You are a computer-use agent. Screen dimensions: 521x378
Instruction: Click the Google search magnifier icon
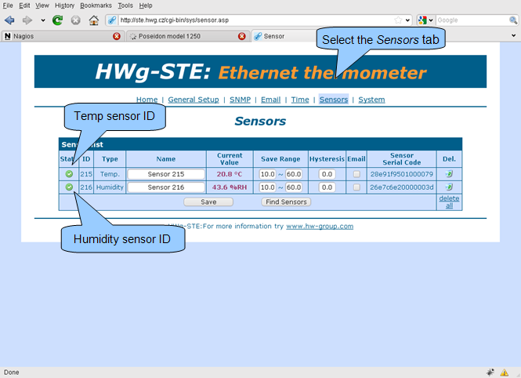coord(513,20)
